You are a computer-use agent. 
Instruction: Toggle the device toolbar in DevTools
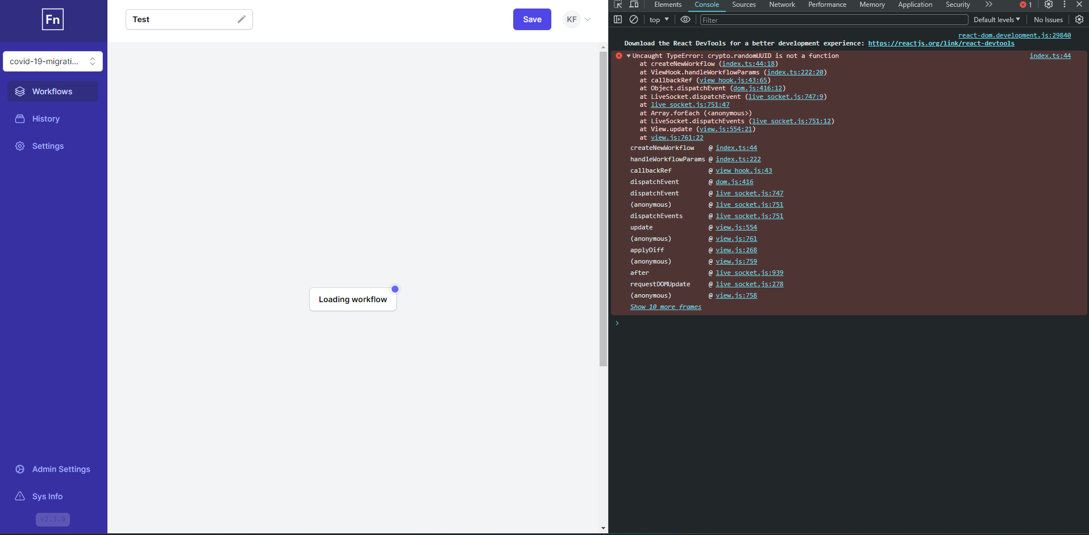tap(634, 5)
